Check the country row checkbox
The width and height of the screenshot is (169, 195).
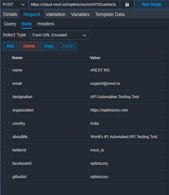pos(7,123)
